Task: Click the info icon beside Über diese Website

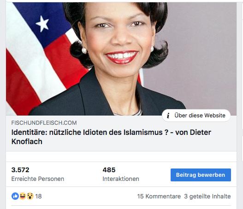Action: (x=168, y=116)
